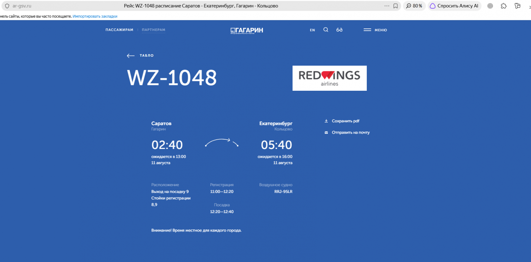Click the flight arc arrow graphic
This screenshot has width=531, height=262.
[x=222, y=143]
